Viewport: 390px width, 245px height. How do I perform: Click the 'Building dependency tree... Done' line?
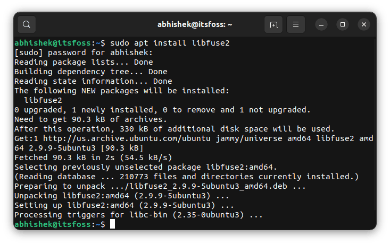point(90,72)
